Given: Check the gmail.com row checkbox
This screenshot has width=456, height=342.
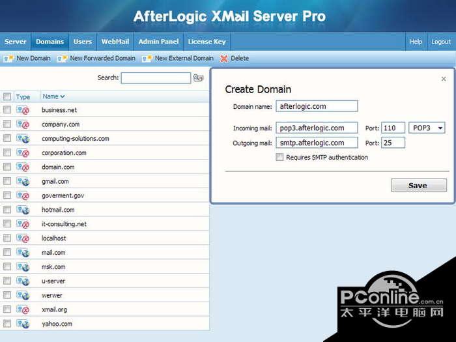Looking at the screenshot, I should tap(7, 181).
